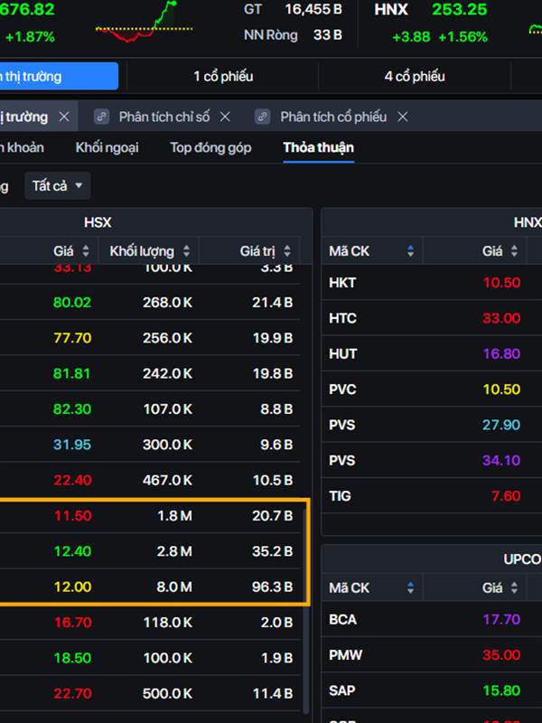Click the 1 cổ phiếu layout button
The image size is (542, 723).
pos(223,77)
